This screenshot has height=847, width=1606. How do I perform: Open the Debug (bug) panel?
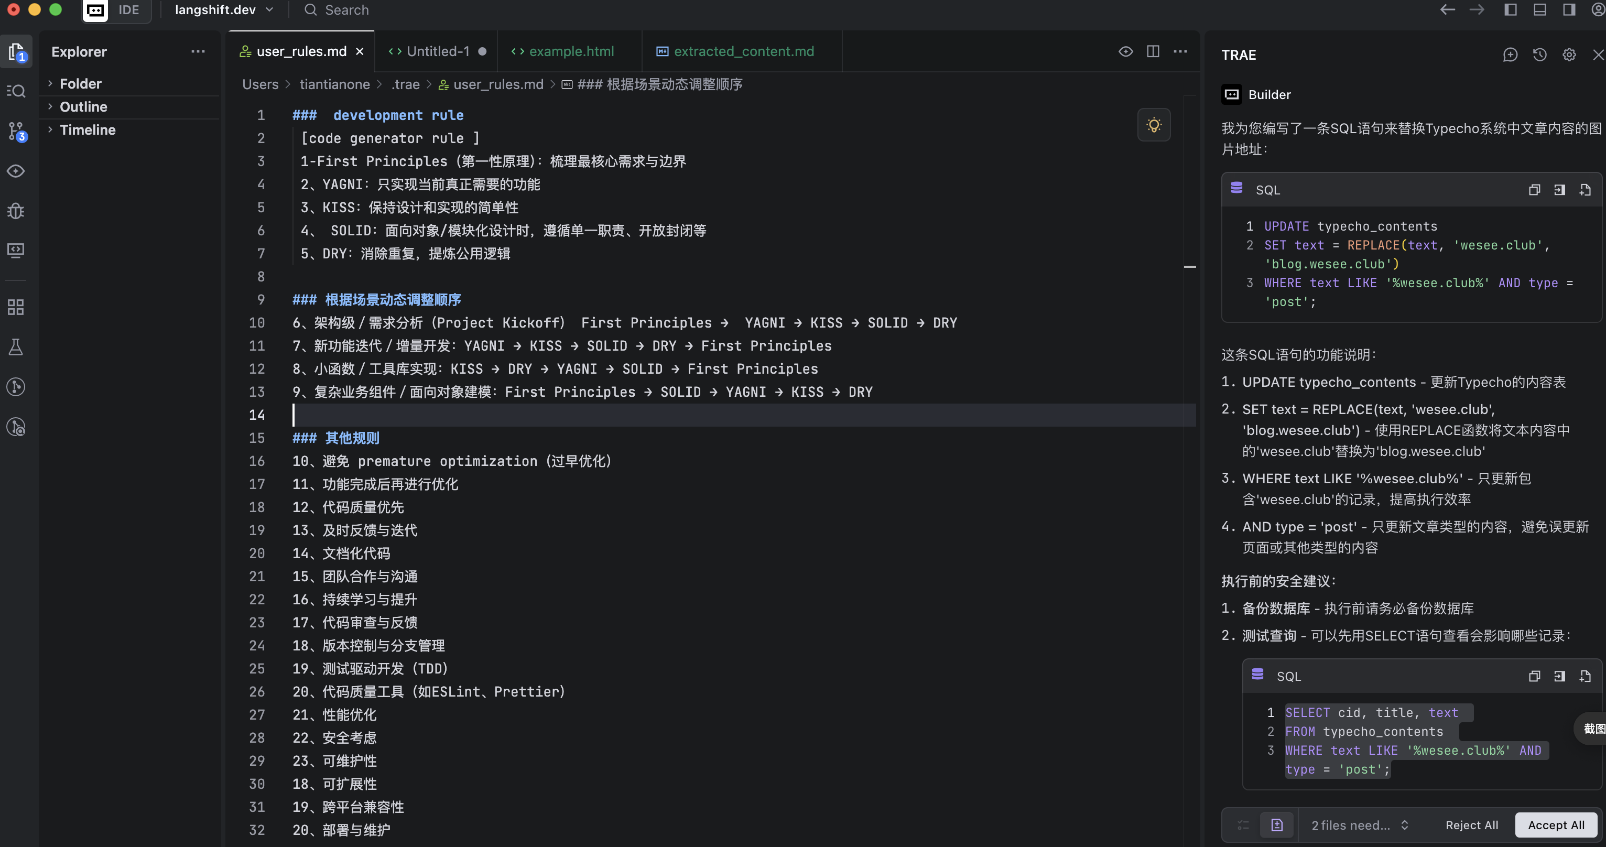coord(16,211)
